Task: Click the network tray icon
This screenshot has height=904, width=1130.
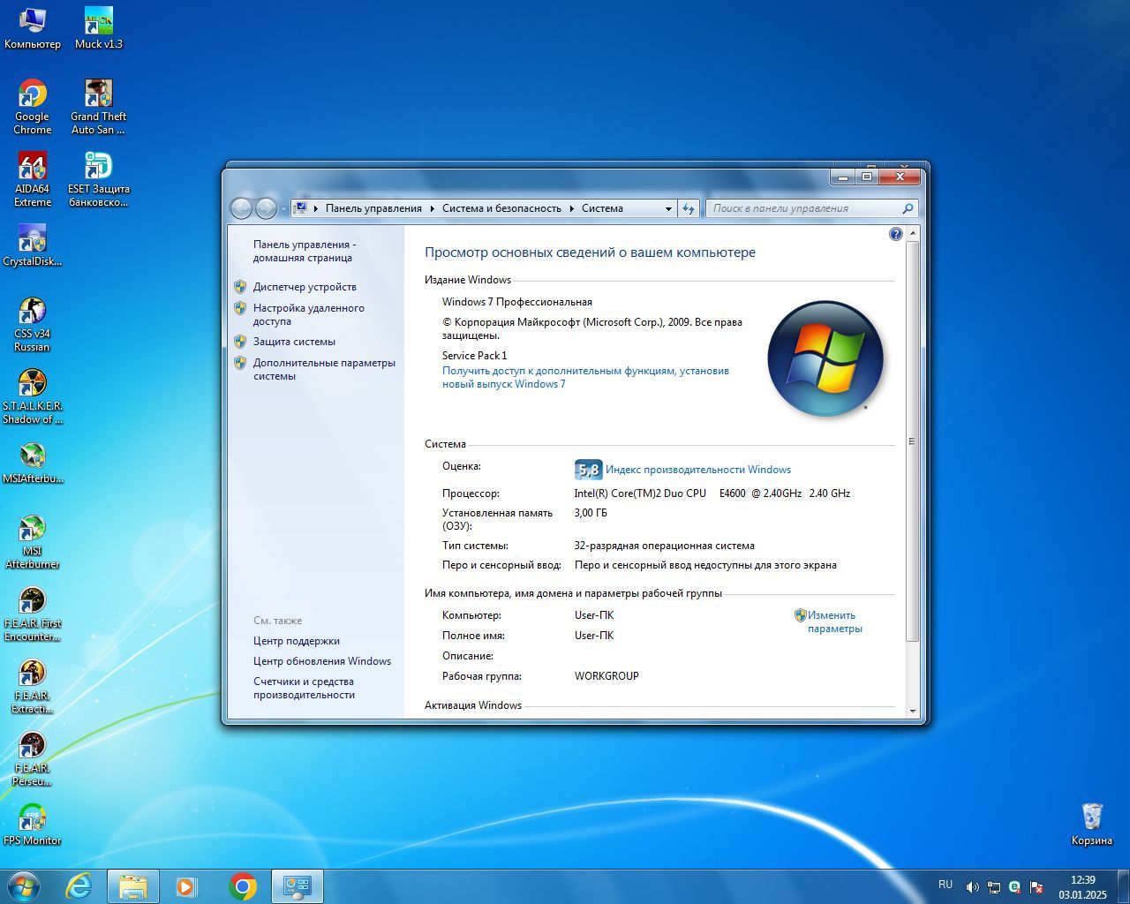Action: [x=994, y=887]
